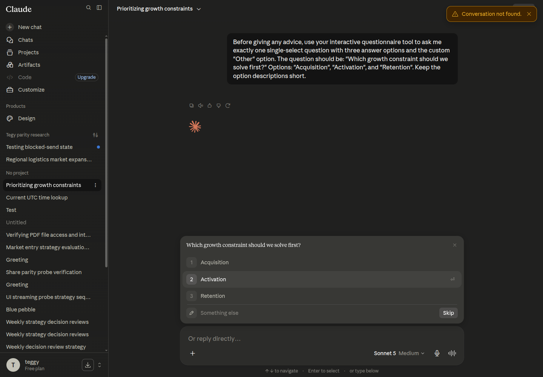Image resolution: width=543 pixels, height=377 pixels.
Task: Click the Upgrade badge next to Code
Action: coord(87,77)
